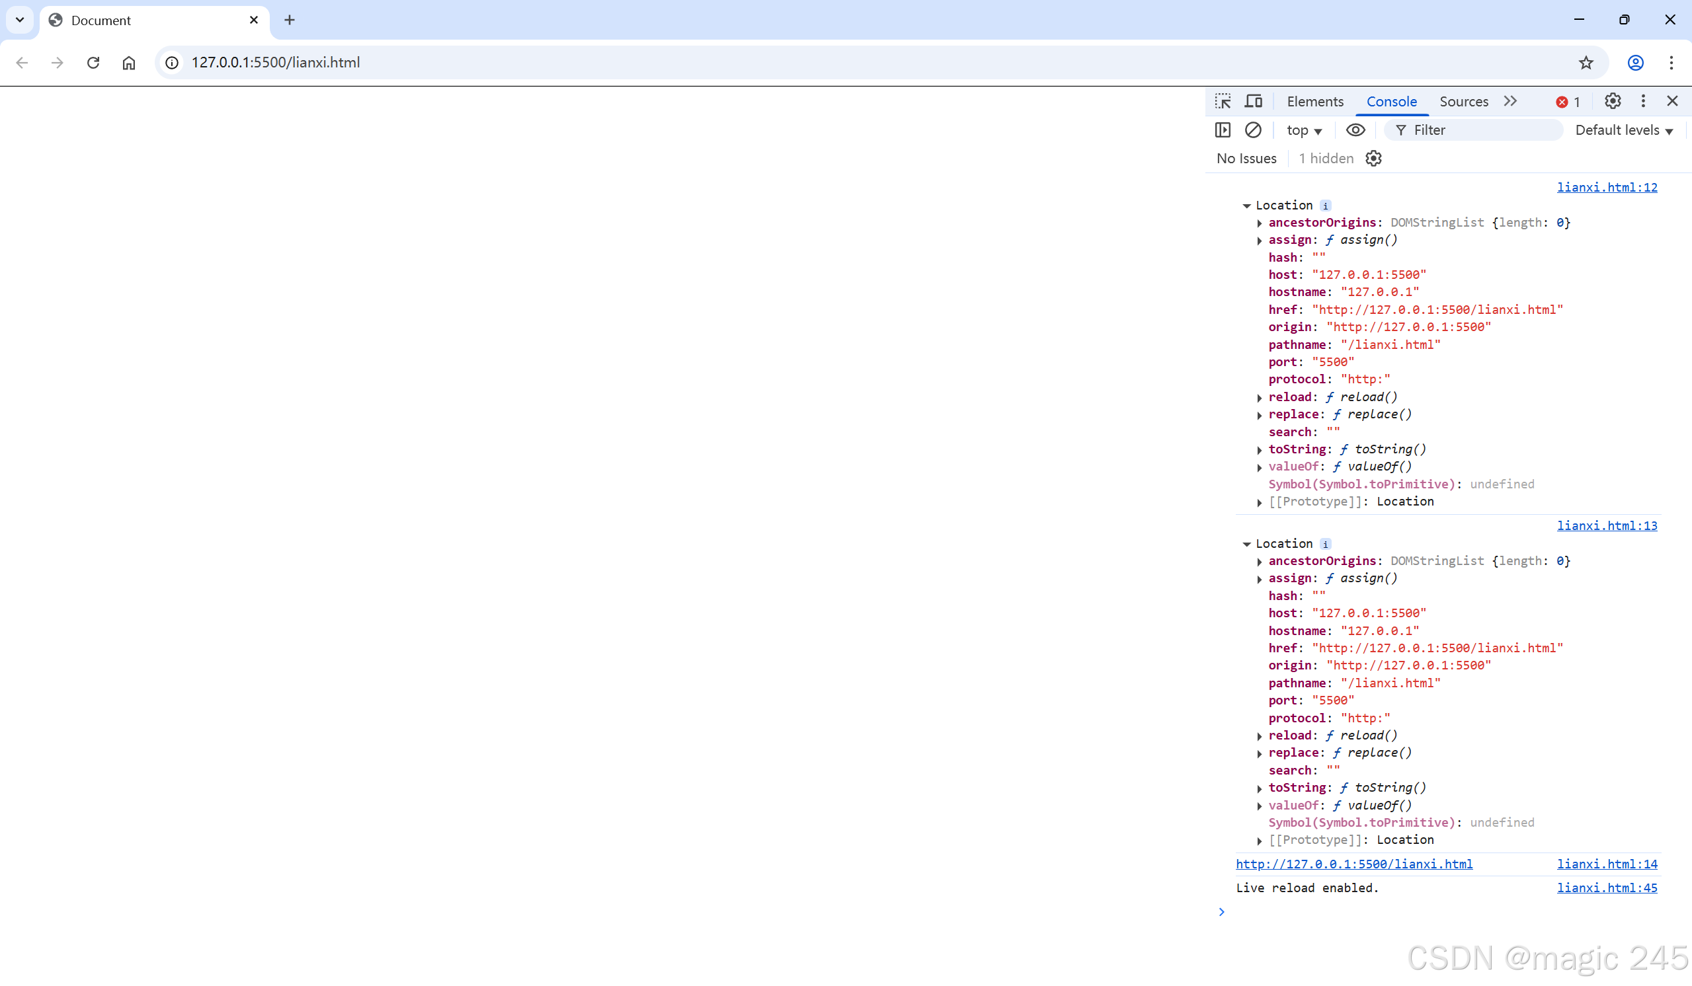The image size is (1692, 986).
Task: Open the lianxi.html:12 source link
Action: 1607,187
